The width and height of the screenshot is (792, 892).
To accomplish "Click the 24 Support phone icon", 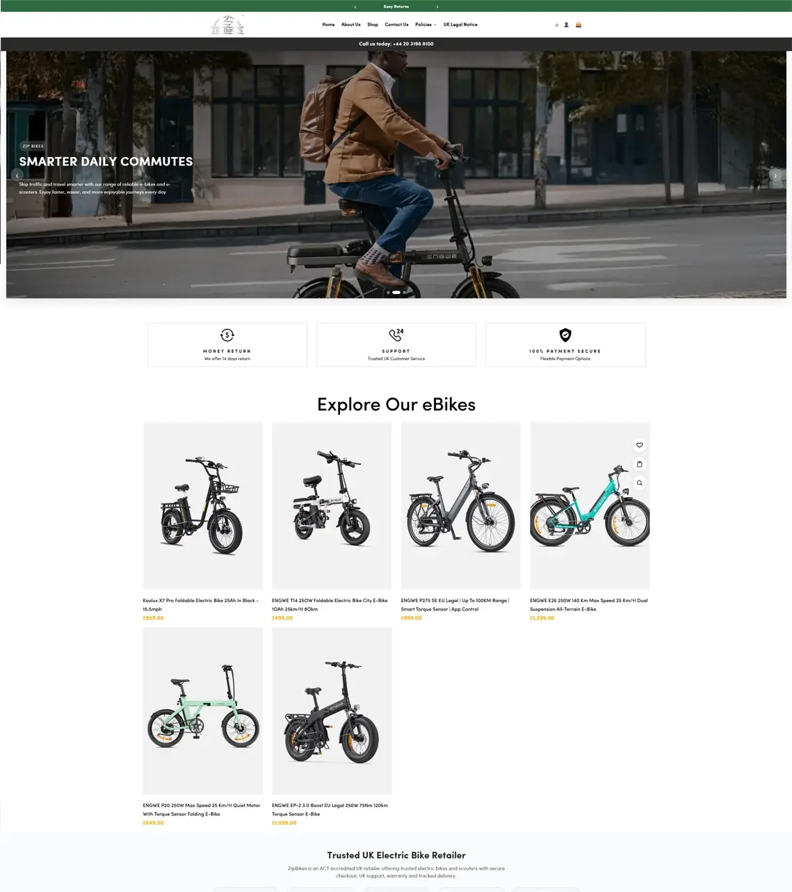I will coord(396,335).
